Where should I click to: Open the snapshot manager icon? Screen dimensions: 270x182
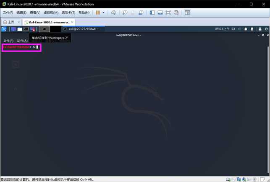point(141,13)
